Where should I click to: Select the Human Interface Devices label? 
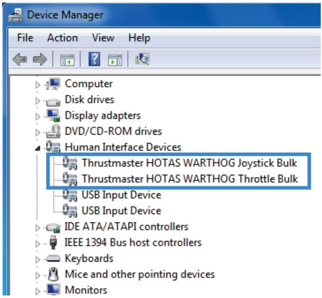123,147
